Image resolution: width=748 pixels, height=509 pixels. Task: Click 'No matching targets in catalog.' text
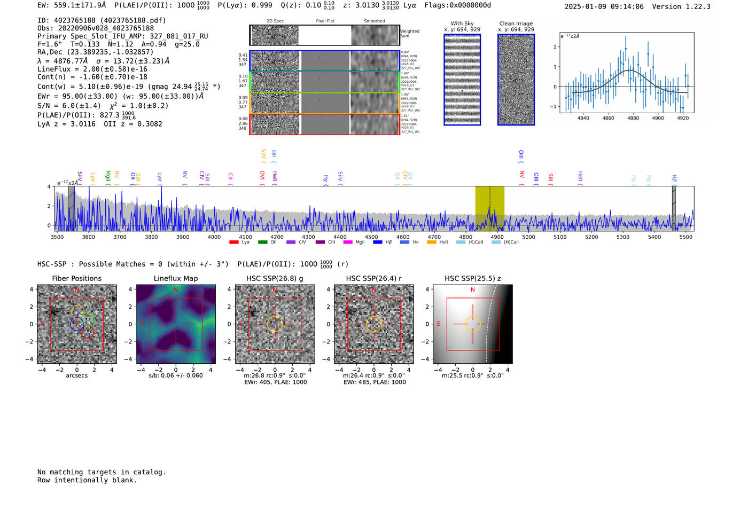point(102,472)
